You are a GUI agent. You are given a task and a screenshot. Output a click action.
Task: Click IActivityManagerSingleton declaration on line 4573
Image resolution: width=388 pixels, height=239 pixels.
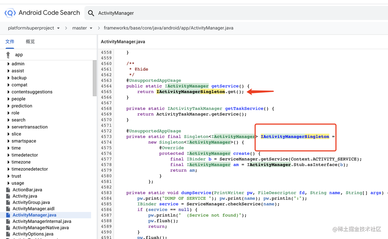point(295,137)
